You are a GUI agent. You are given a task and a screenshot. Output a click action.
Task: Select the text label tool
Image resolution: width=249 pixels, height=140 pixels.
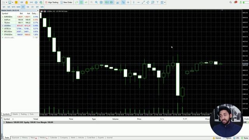point(158,2)
